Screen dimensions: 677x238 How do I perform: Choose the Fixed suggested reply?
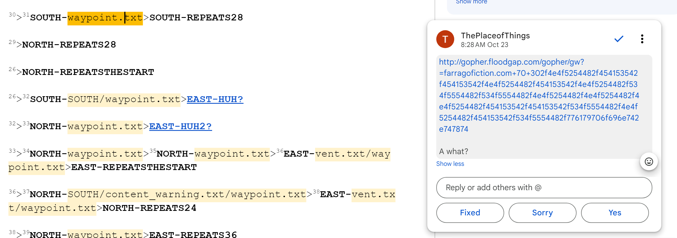[470, 213]
